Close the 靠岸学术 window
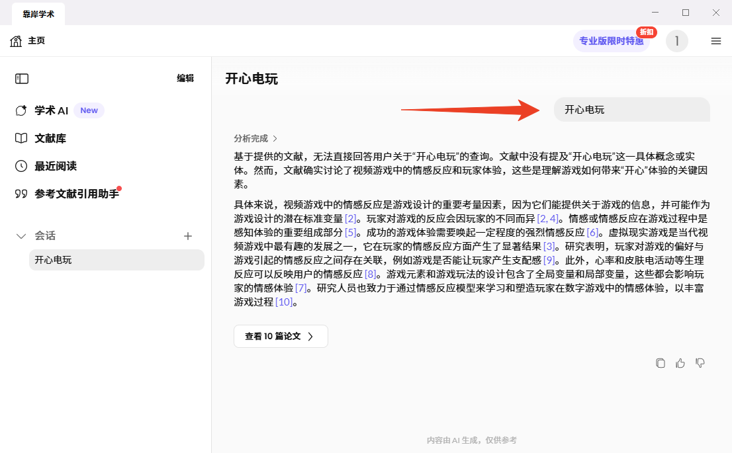732x453 pixels. pyautogui.click(x=715, y=13)
